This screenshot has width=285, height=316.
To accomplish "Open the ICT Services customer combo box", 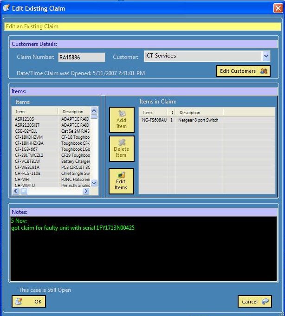I will 202,56.
